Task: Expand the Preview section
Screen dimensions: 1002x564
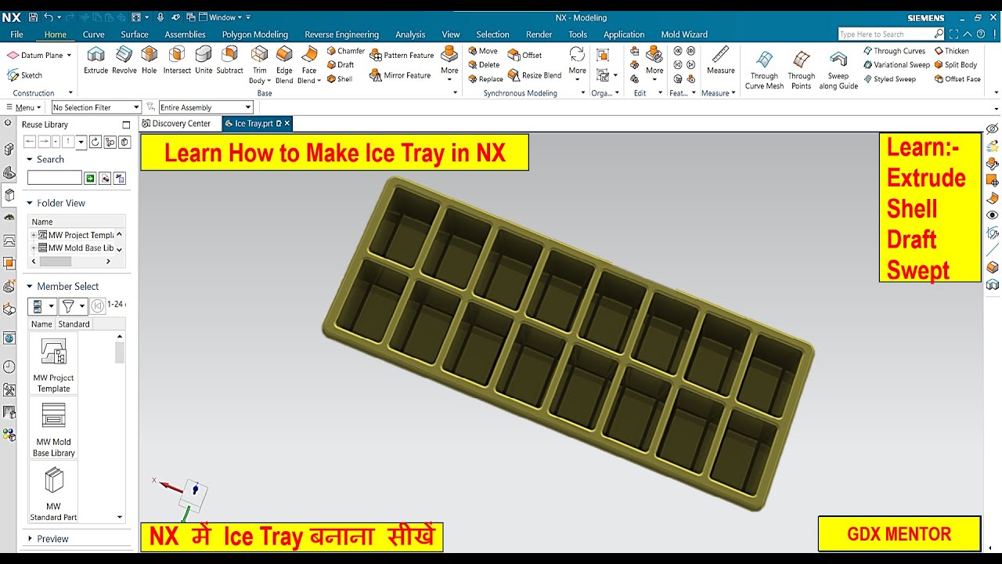Action: pyautogui.click(x=30, y=539)
